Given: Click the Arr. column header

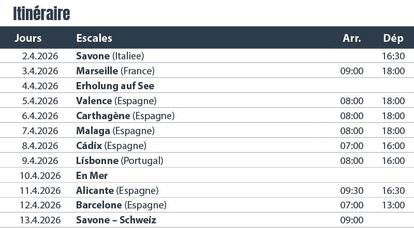Looking at the screenshot, I should click(x=351, y=38).
